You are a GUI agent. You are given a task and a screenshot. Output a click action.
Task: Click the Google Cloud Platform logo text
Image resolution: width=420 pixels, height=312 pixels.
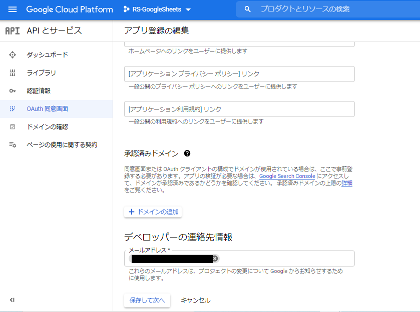coord(70,9)
